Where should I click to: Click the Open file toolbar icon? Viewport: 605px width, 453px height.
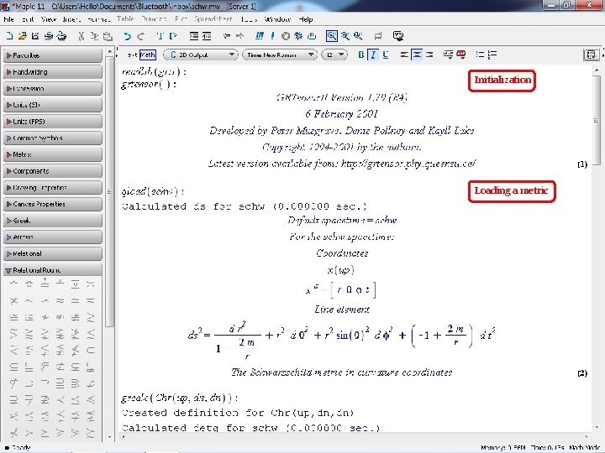[23, 36]
